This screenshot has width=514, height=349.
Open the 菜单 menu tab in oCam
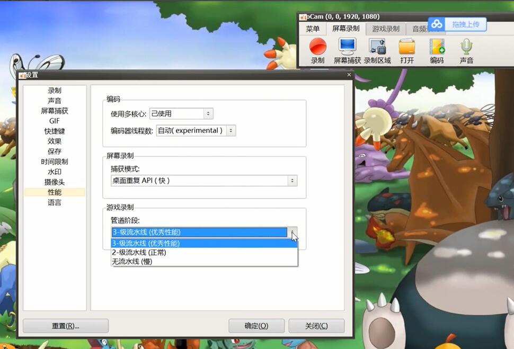[x=313, y=29]
